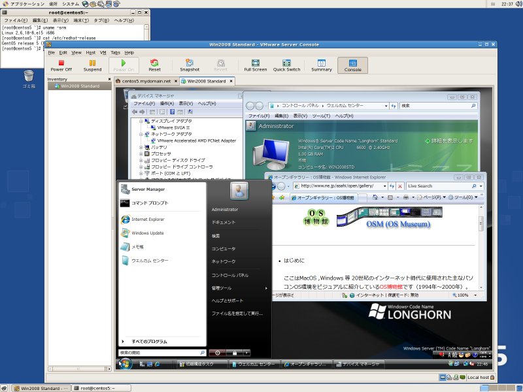Click 詳細を表示します link in Welcome Center
This screenshot has height=392, width=523.
tap(448, 141)
